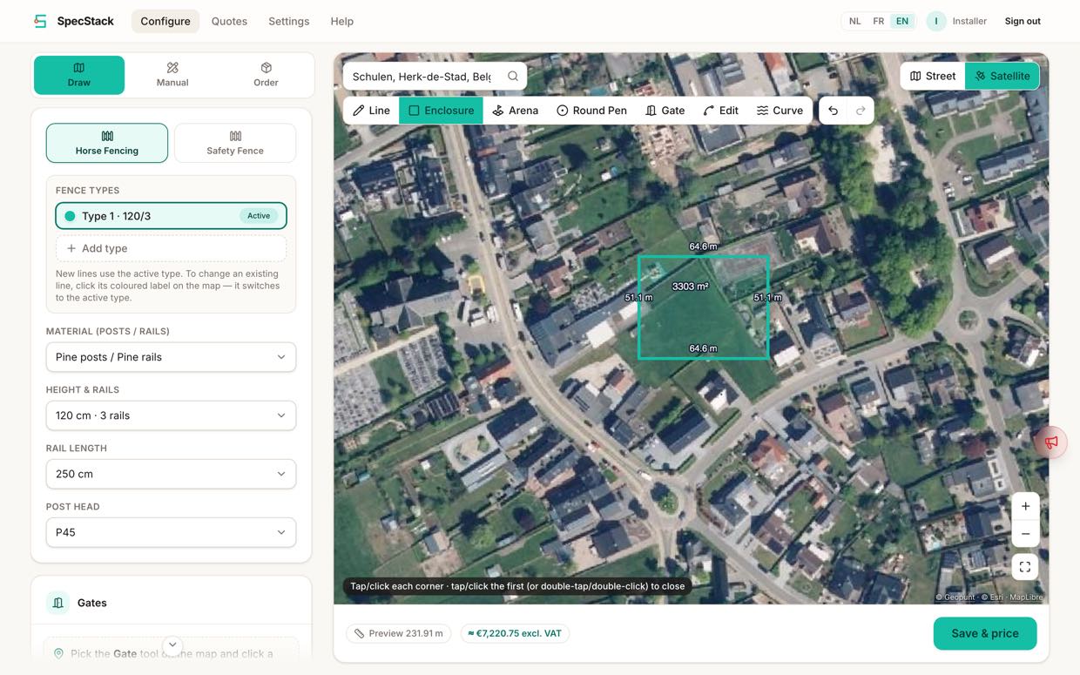Switch map to Street view
The image size is (1080, 675).
(933, 76)
